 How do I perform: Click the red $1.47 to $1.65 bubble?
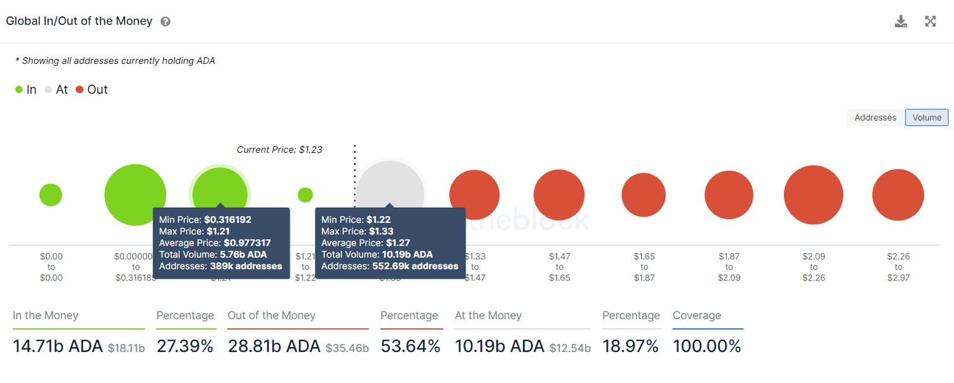(x=559, y=195)
